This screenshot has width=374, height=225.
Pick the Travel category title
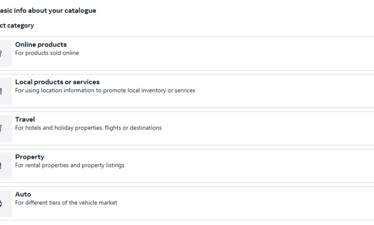click(x=25, y=120)
